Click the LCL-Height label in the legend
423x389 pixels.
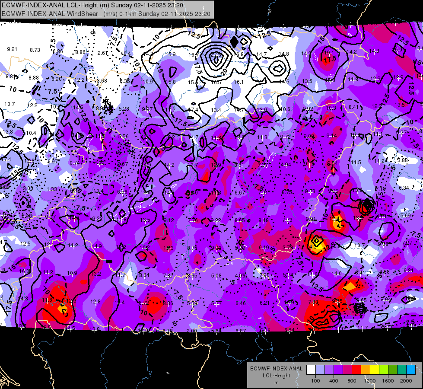[x=277, y=376]
